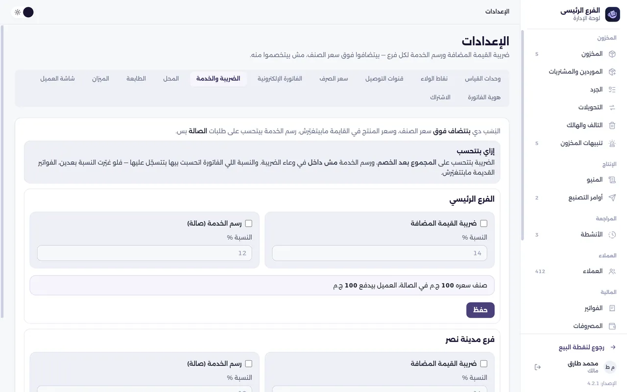Click the التحويلات arrows icon
The width and height of the screenshot is (627, 392).
pos(612,107)
